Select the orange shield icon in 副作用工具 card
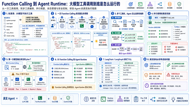Viewport: 190px width, 107px height. [x=146, y=75]
